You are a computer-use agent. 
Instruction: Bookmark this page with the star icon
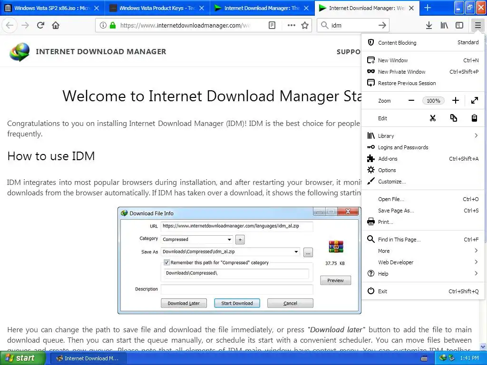click(305, 25)
